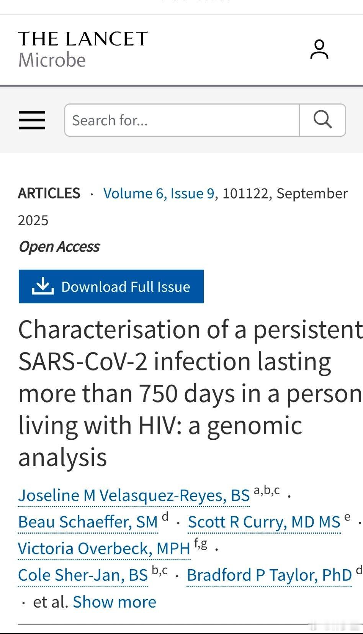Click the 'Microbe' word in journal logo

pyautogui.click(x=52, y=60)
